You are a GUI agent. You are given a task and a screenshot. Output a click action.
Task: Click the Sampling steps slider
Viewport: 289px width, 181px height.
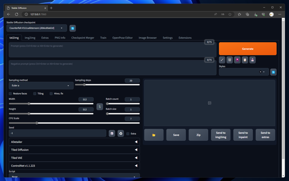tap(107, 85)
